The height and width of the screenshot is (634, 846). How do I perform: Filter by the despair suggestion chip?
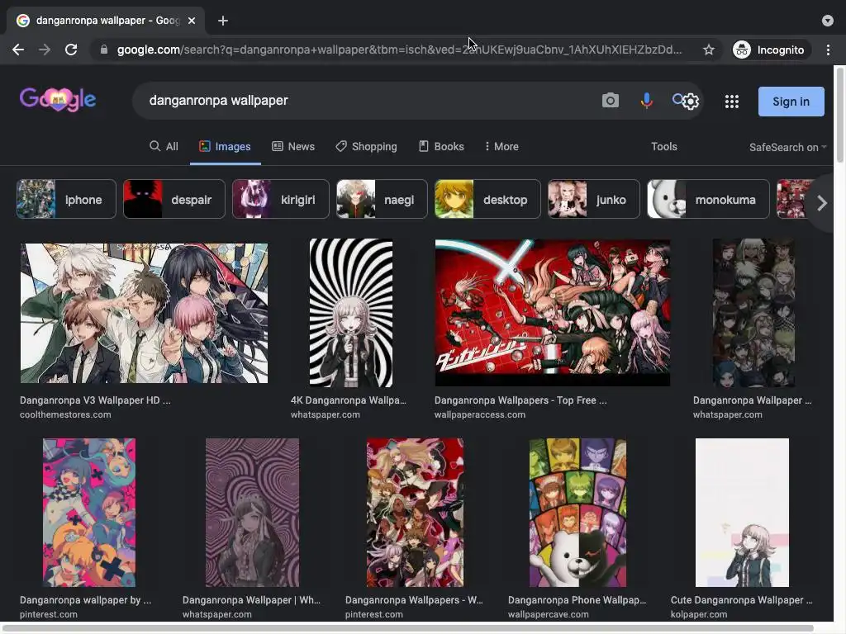point(174,199)
